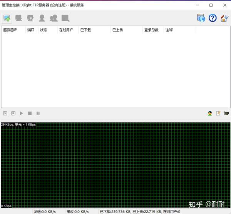The width and height of the screenshot is (231, 214).
Task: Open the help question mark icon
Action: (x=213, y=18)
